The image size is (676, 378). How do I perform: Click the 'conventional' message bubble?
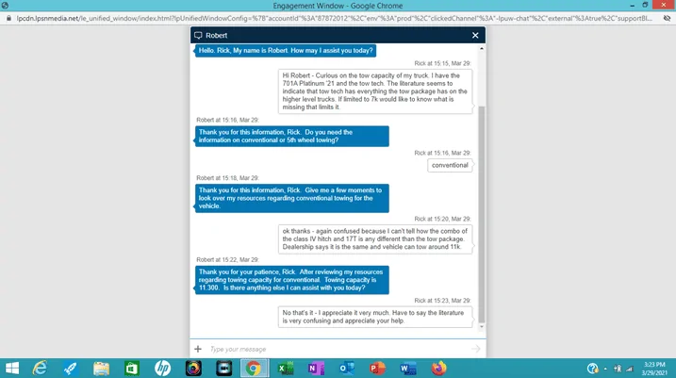pyautogui.click(x=450, y=165)
